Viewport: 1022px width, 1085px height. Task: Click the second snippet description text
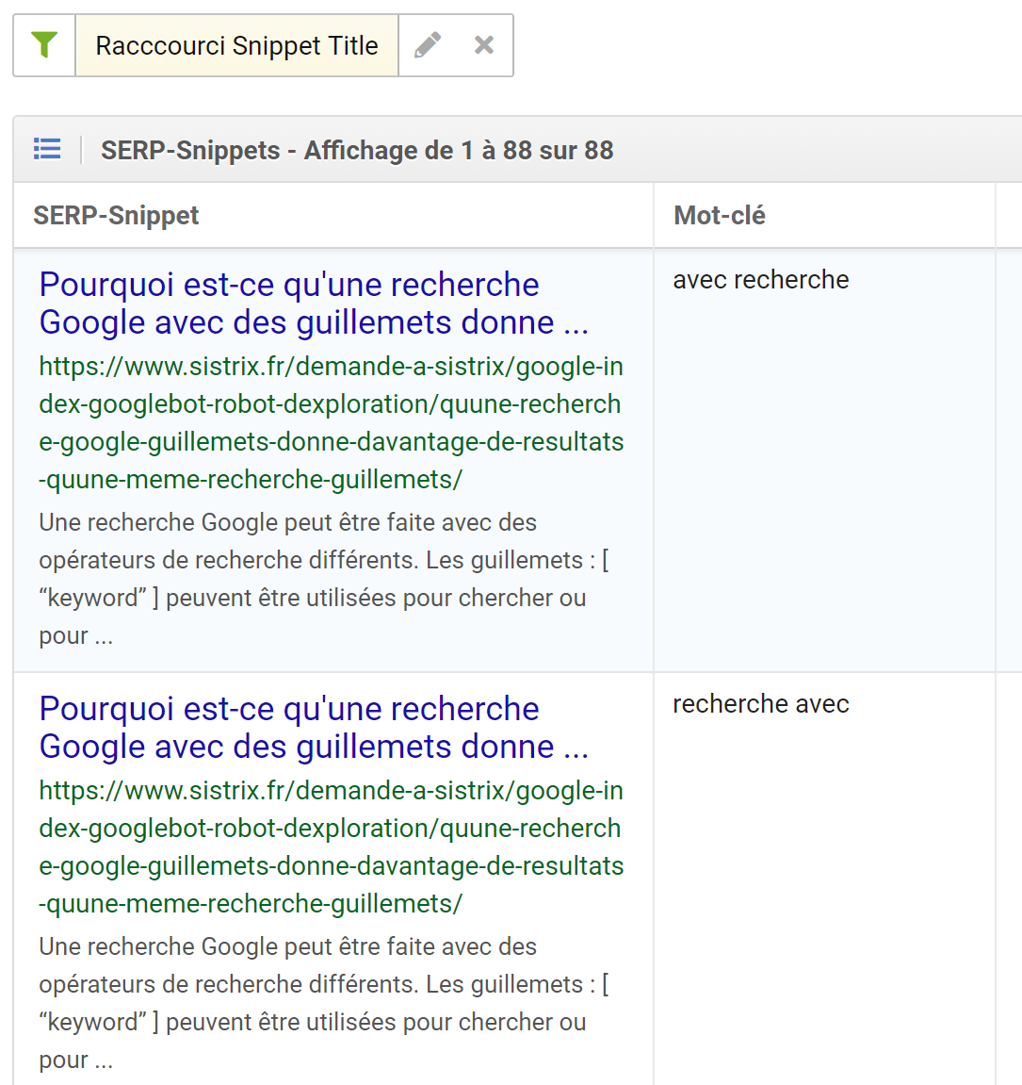[324, 1003]
